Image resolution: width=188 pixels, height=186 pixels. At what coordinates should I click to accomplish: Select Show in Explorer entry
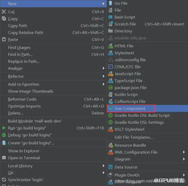(x=53, y=151)
